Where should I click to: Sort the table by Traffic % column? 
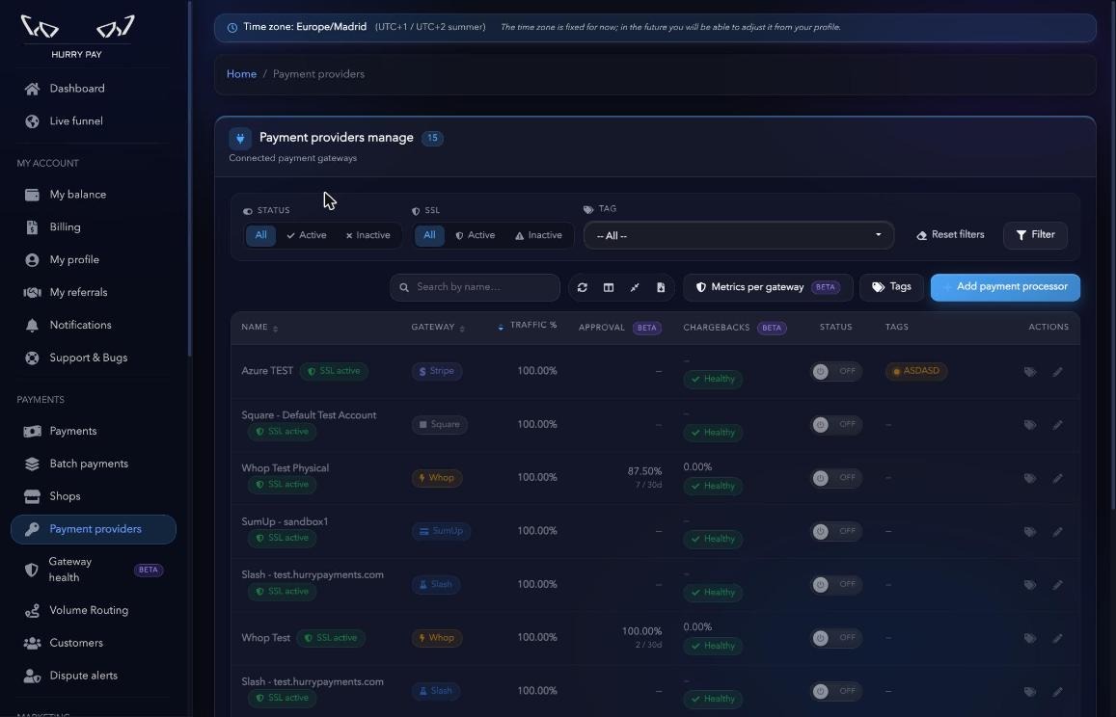click(528, 326)
